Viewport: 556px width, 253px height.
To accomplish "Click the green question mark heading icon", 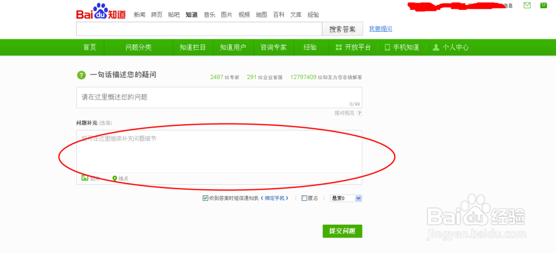I will (82, 75).
